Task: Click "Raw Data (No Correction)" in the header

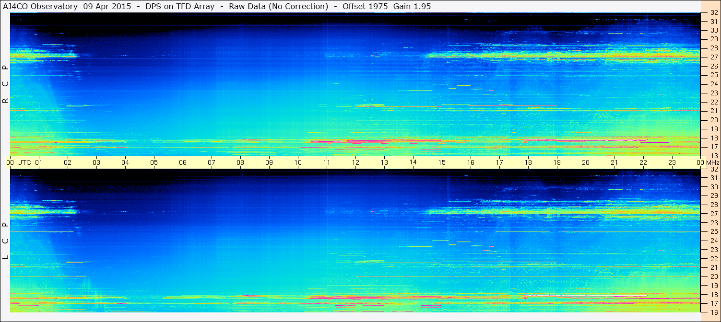Action: [x=279, y=7]
